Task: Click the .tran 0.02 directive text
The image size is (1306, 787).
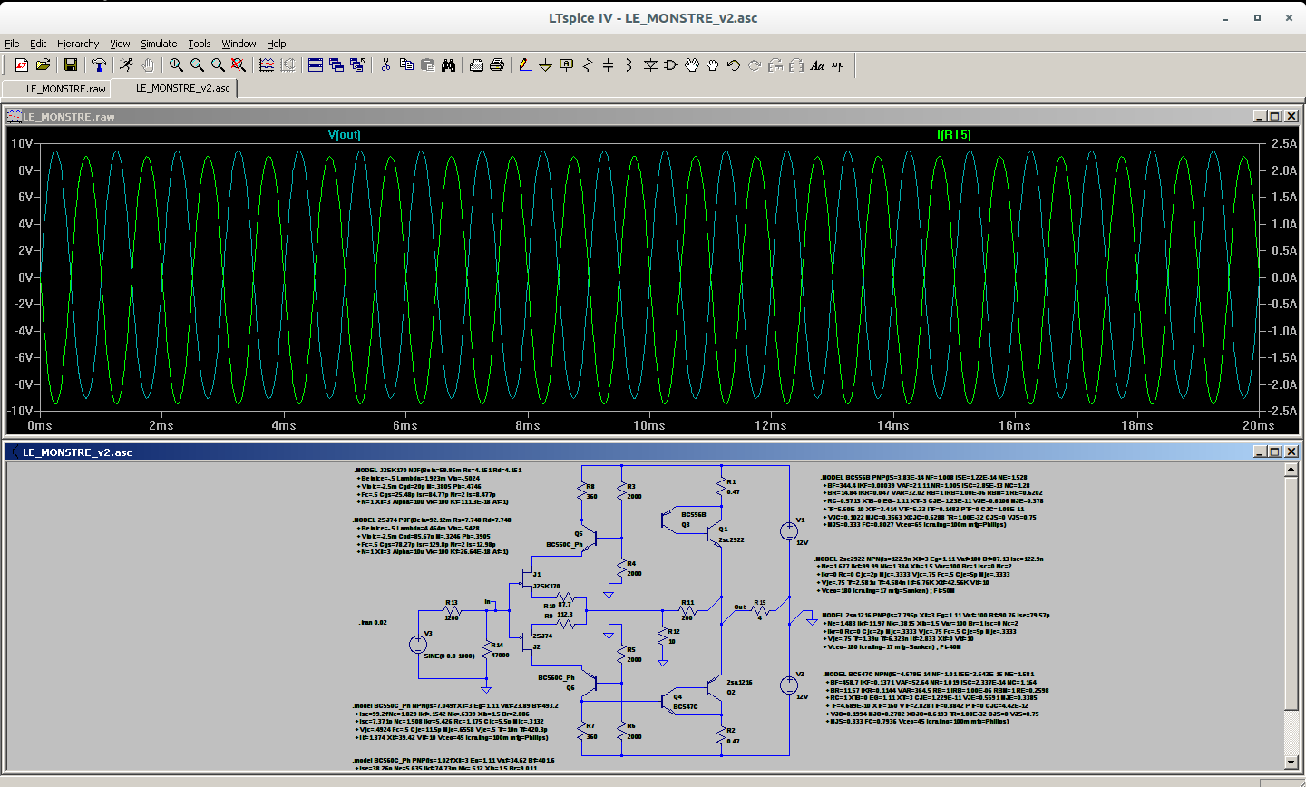Action: (x=374, y=623)
